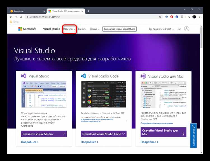Open the license terms link in VS Code card
The height and width of the screenshot is (161, 210).
click(x=97, y=120)
